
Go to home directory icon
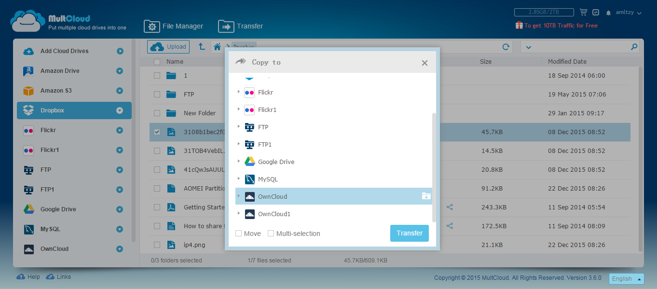(x=218, y=47)
